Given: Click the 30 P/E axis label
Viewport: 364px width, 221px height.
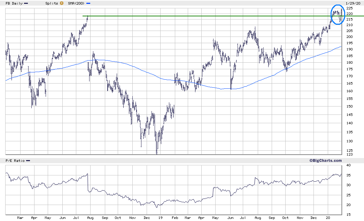Looking at the screenshot, I should point(348,185).
